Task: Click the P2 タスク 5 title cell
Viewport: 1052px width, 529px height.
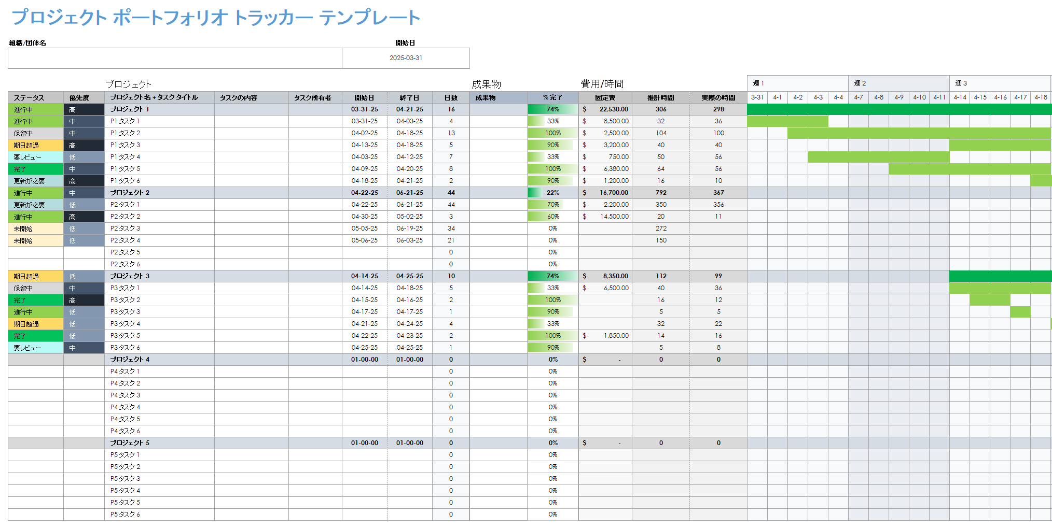Action: [159, 252]
